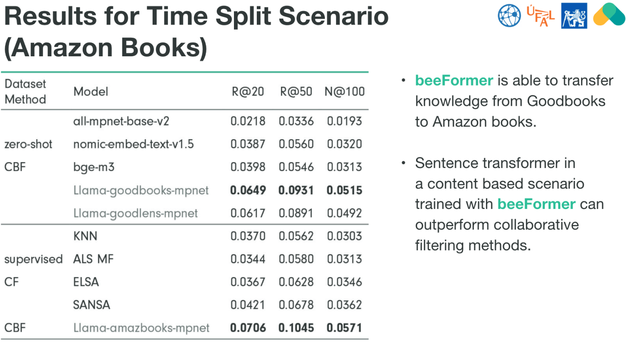Click the blue globe network logo
The image size is (629, 343).
click(x=510, y=15)
